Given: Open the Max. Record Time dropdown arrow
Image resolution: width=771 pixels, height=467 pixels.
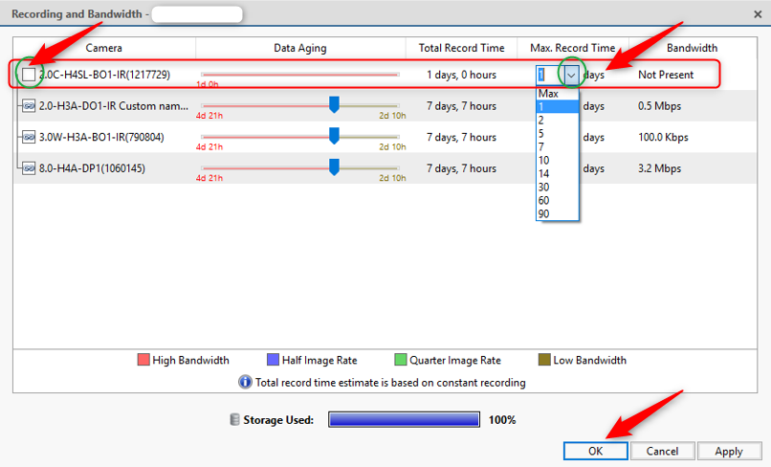Looking at the screenshot, I should tap(572, 74).
